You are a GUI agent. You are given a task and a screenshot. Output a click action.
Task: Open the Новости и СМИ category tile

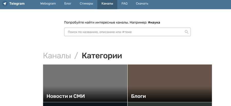pyautogui.click(x=85, y=83)
